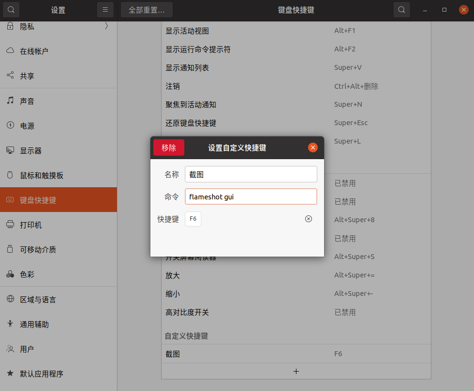The image size is (474, 391).
Task: Open the hamburger menu in settings header
Action: [105, 10]
